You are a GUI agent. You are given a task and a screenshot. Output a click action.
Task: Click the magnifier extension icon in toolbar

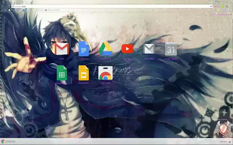(x=219, y=7)
